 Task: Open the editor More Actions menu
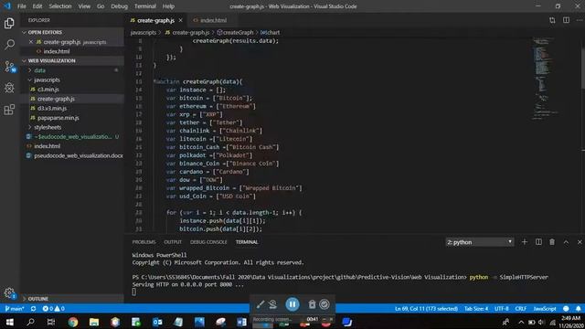(x=579, y=20)
